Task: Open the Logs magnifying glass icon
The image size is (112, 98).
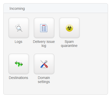Action: pos(19,28)
